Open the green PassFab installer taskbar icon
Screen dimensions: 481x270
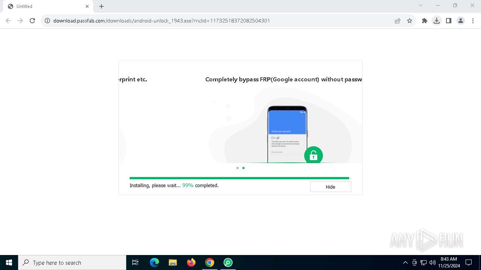pos(228,262)
